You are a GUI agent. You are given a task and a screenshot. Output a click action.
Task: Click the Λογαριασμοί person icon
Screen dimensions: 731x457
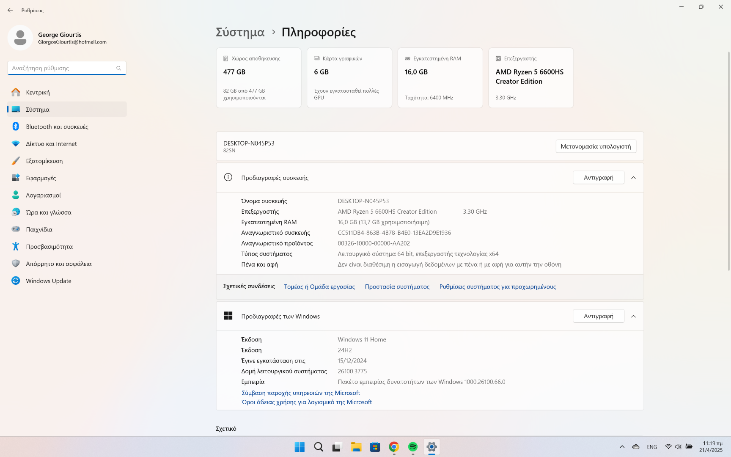16,195
